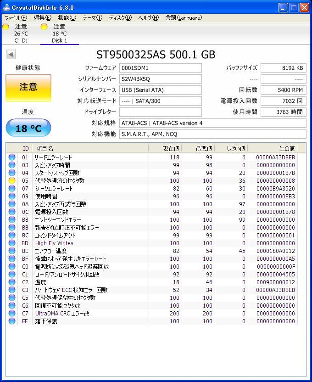The image size is (312, 382).
Task: Select the Disk 1 yellow status circle
Action: point(44,27)
